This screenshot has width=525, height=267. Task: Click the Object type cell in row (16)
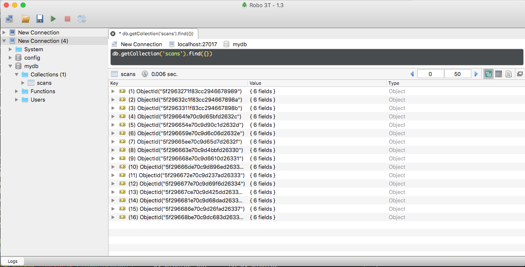point(397,217)
